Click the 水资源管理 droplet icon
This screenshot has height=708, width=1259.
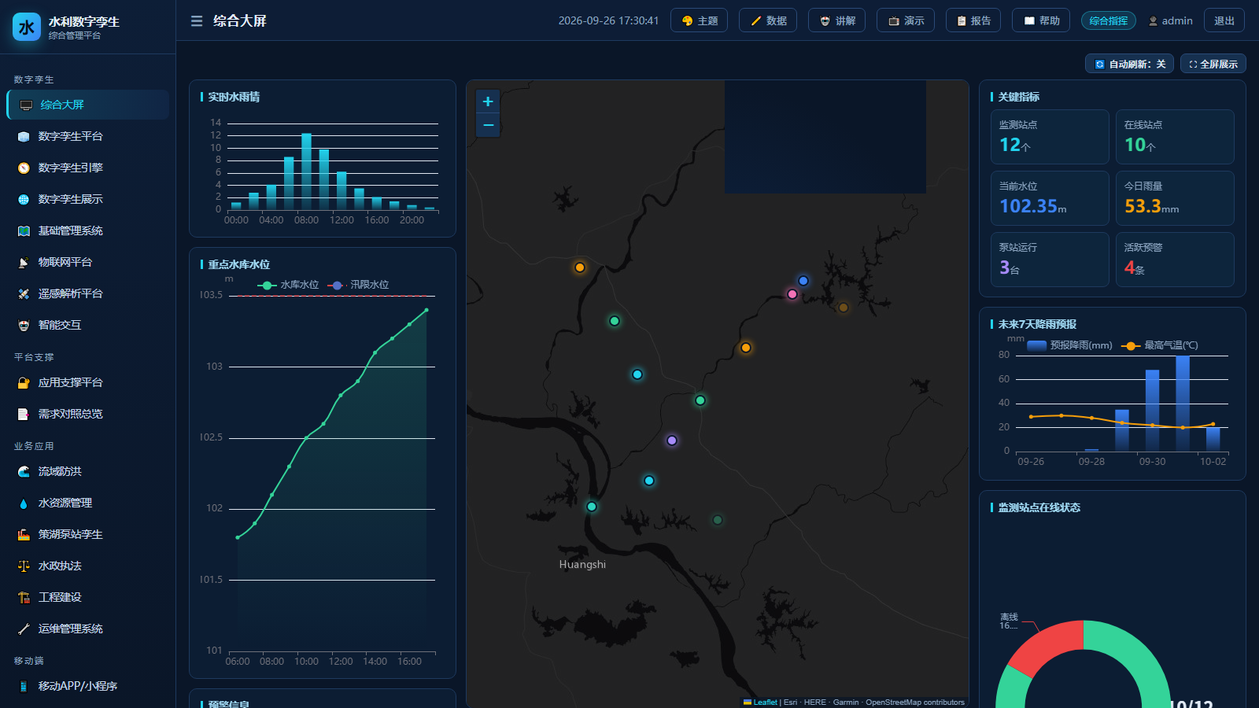click(24, 503)
